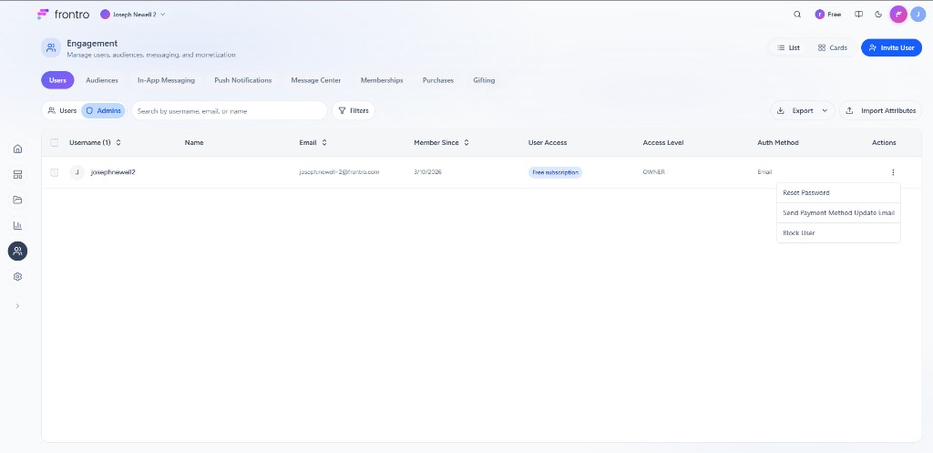Viewport: 933px width, 453px height.
Task: Focus the search by username field
Action: 230,110
